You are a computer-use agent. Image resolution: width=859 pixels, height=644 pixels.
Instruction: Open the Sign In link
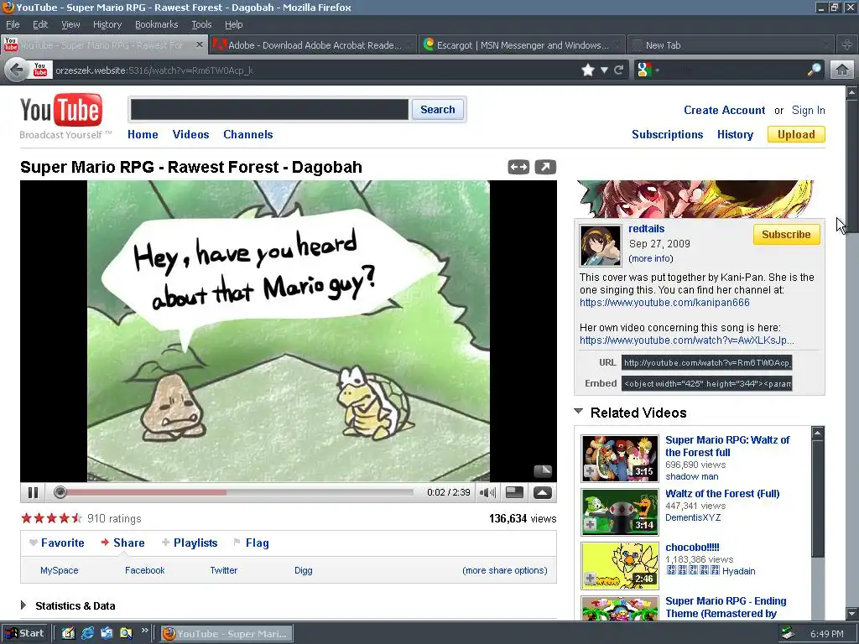[x=808, y=110]
